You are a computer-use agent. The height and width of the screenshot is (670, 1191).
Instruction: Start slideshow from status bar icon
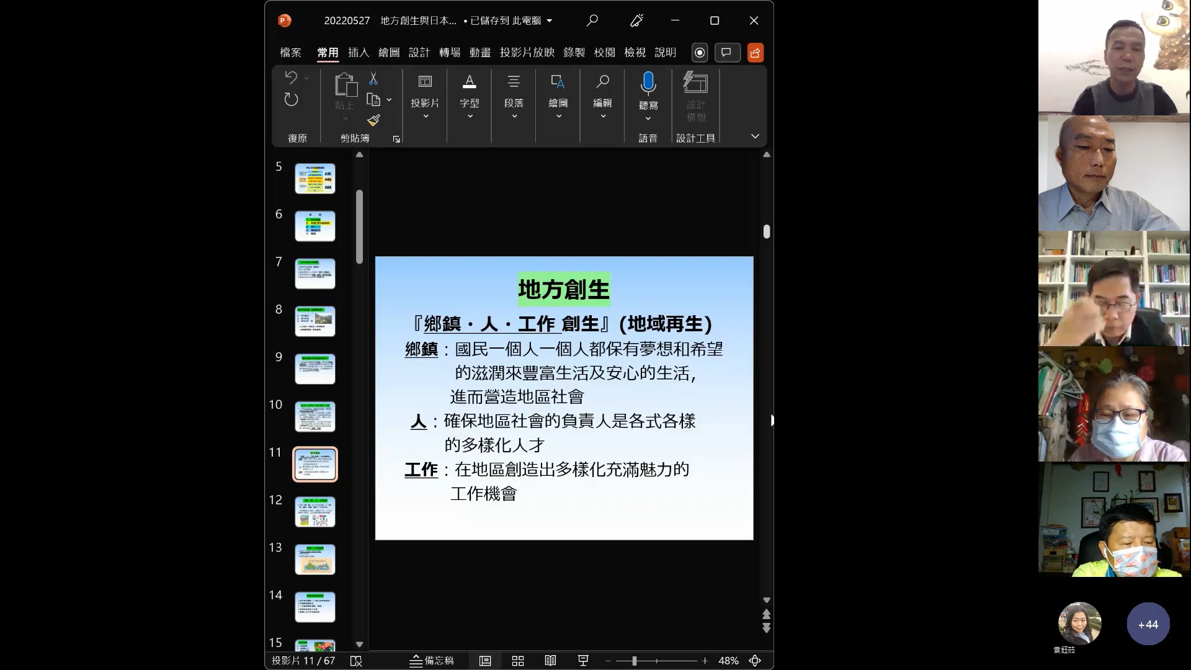[583, 661]
